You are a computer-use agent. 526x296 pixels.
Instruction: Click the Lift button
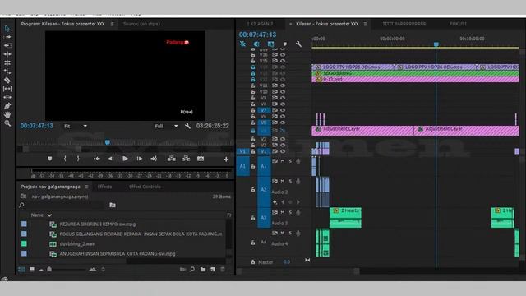pos(172,159)
